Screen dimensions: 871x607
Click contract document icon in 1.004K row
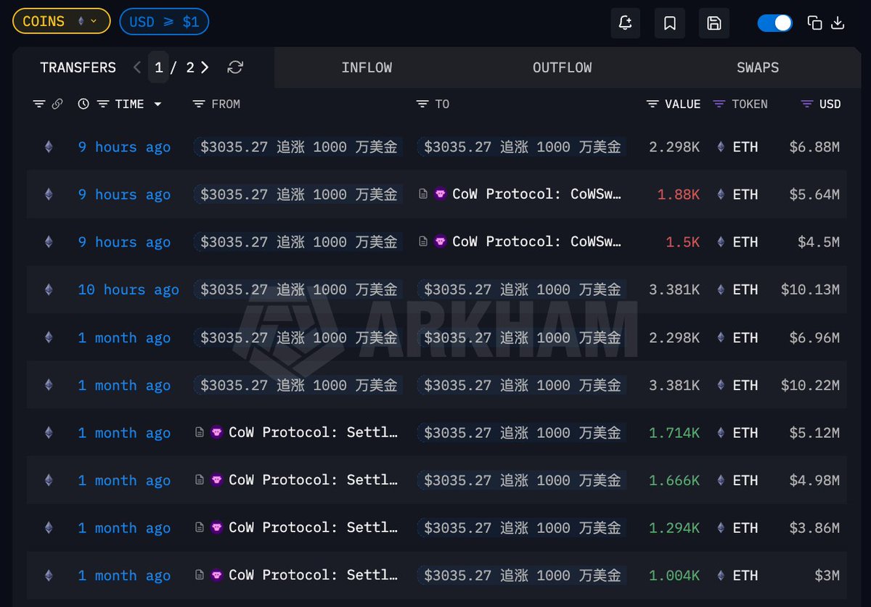coord(200,575)
